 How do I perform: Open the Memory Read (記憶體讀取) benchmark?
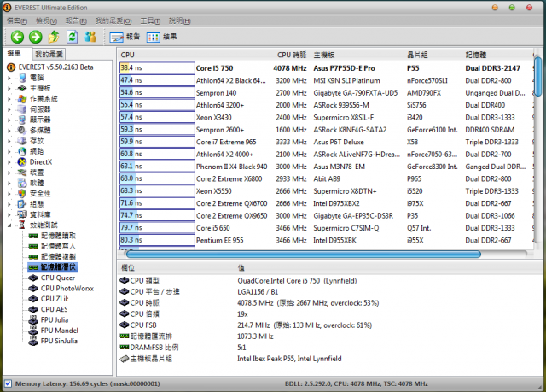click(52, 236)
